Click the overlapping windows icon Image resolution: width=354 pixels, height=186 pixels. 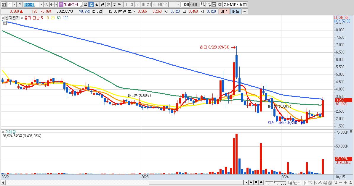point(295,182)
